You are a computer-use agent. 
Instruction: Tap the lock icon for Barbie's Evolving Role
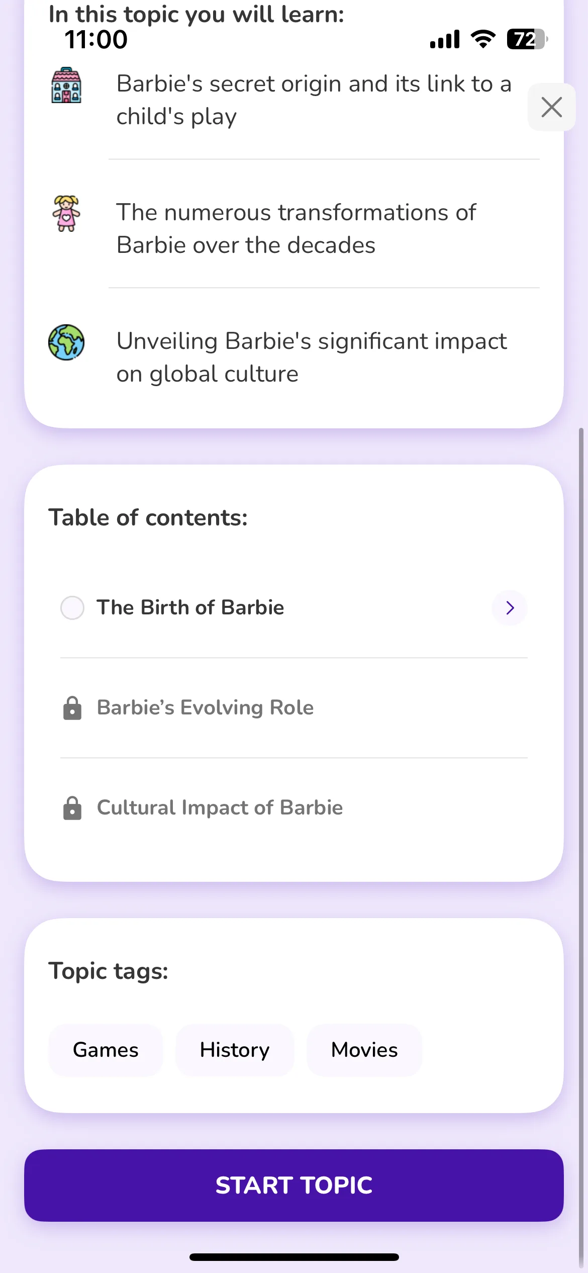click(x=72, y=708)
